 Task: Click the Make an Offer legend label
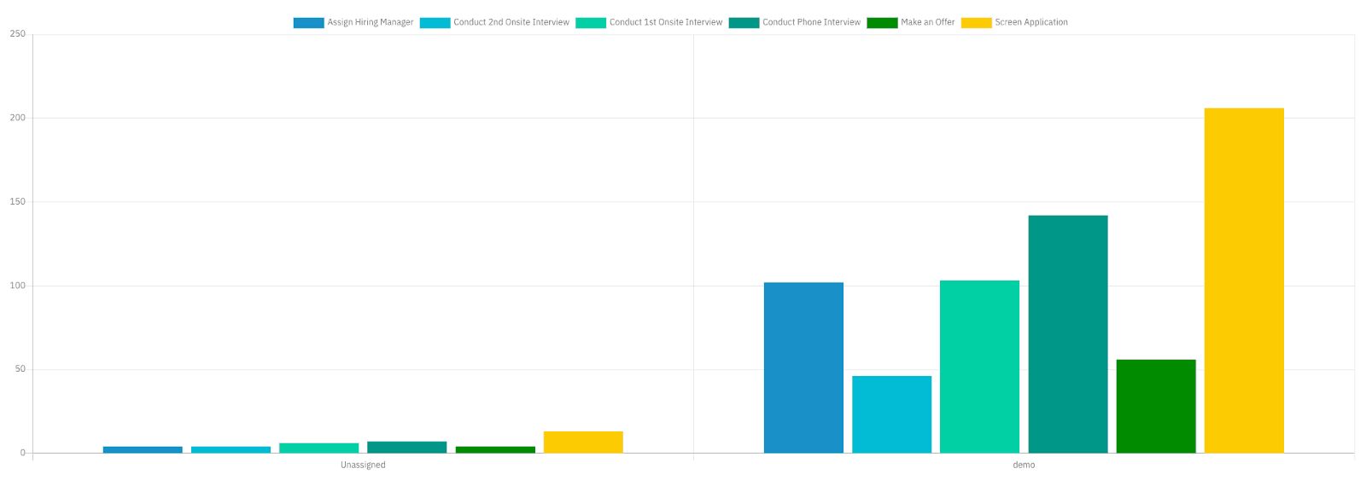(x=928, y=23)
